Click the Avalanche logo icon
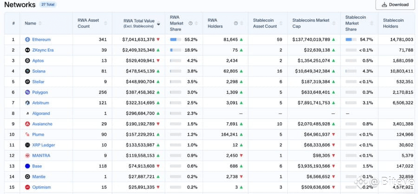 click(x=27, y=124)
